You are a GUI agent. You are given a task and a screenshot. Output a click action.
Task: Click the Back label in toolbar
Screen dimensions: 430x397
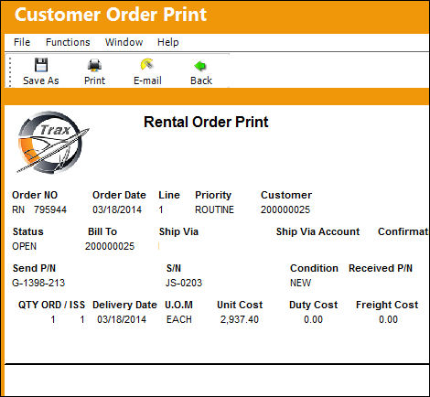click(201, 80)
